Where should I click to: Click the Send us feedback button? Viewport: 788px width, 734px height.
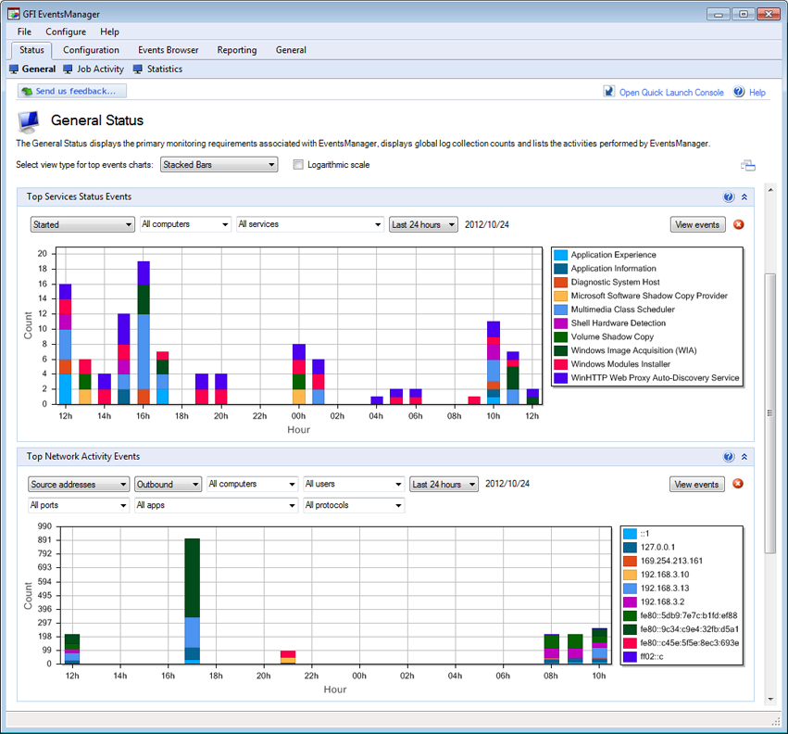click(x=72, y=91)
